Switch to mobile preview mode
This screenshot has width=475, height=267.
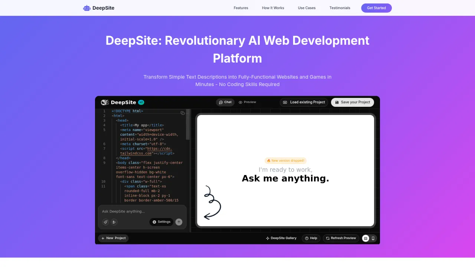pos(373,238)
